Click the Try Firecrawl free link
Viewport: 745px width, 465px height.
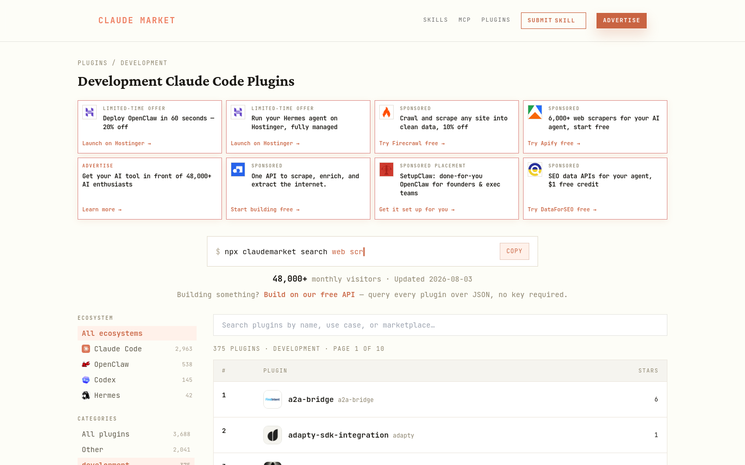[412, 144]
